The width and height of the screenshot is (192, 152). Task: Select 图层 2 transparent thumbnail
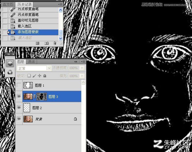27,108
